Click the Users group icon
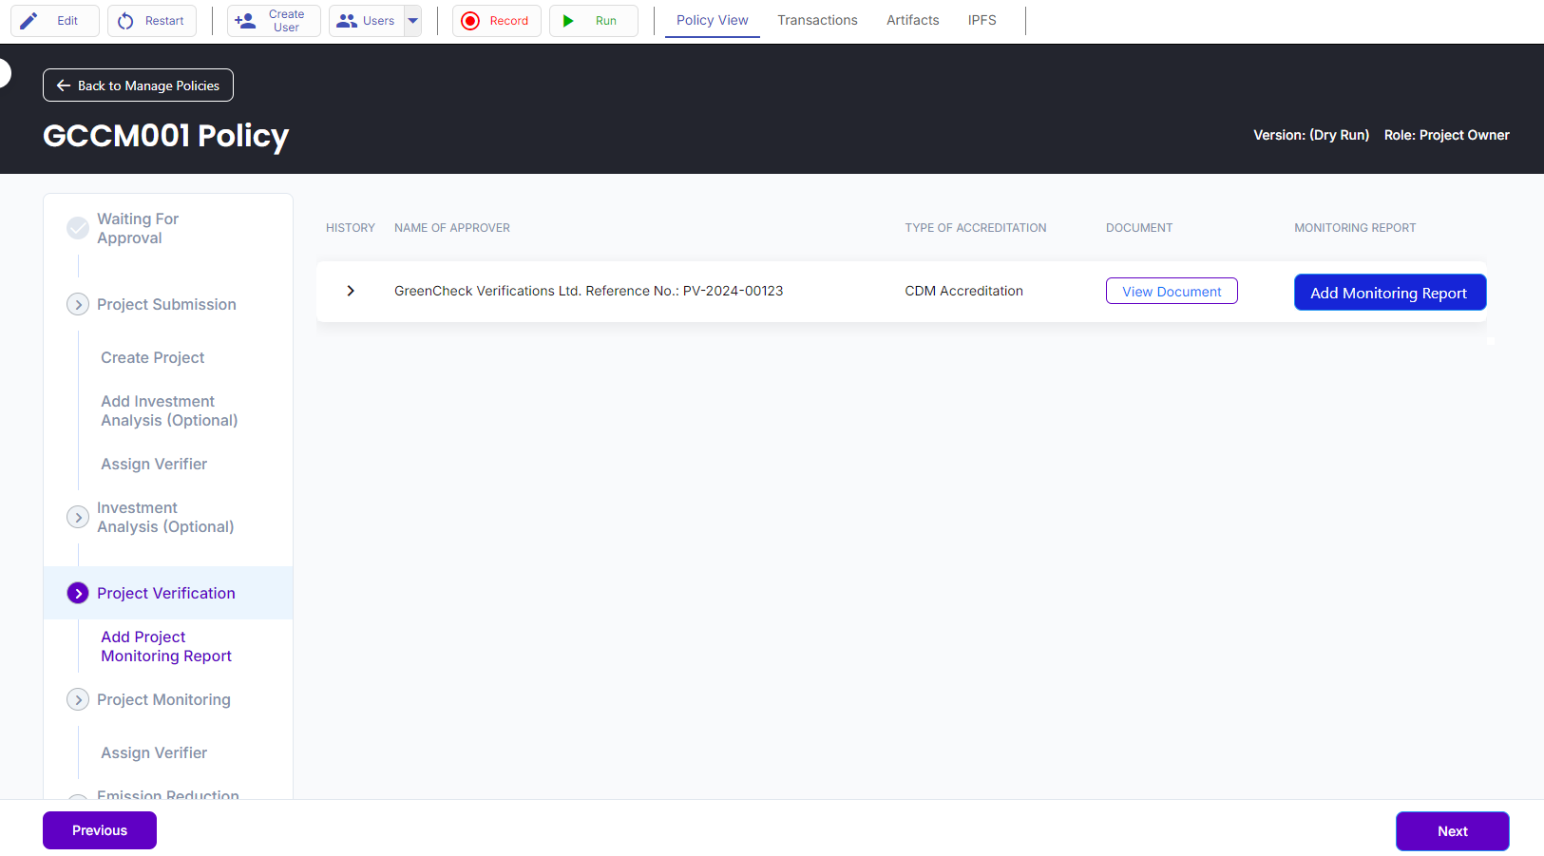Image resolution: width=1544 pixels, height=856 pixels. point(347,21)
